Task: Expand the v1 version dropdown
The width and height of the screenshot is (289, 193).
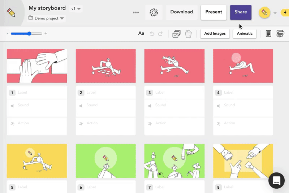Action: point(77,8)
